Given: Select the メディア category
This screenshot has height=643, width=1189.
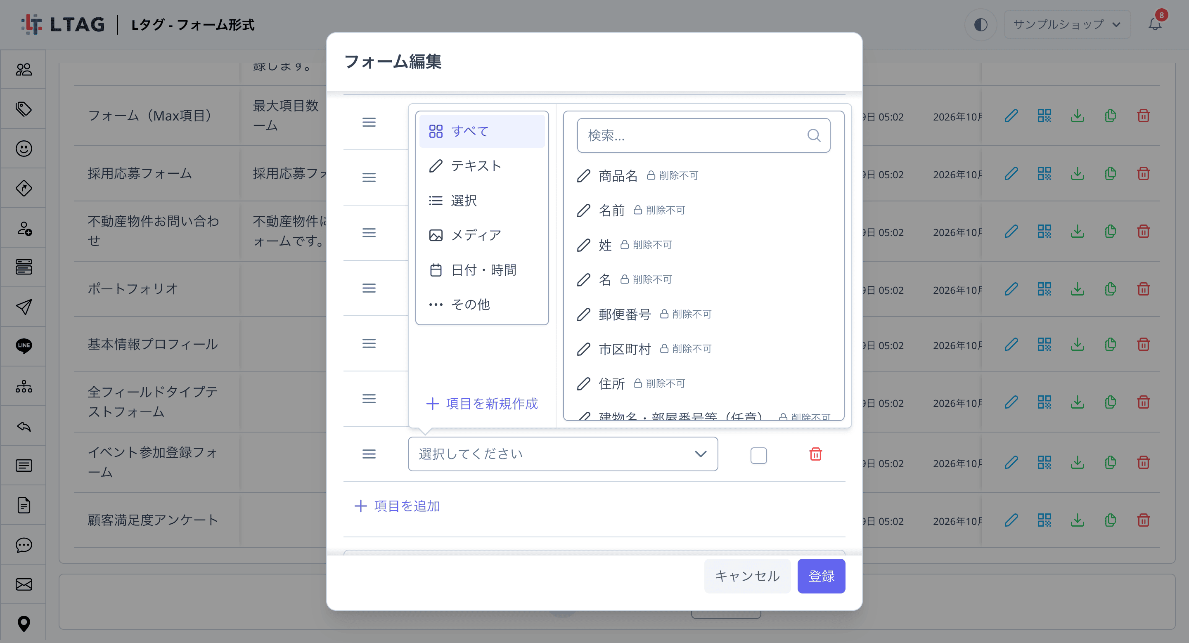Looking at the screenshot, I should tap(481, 235).
